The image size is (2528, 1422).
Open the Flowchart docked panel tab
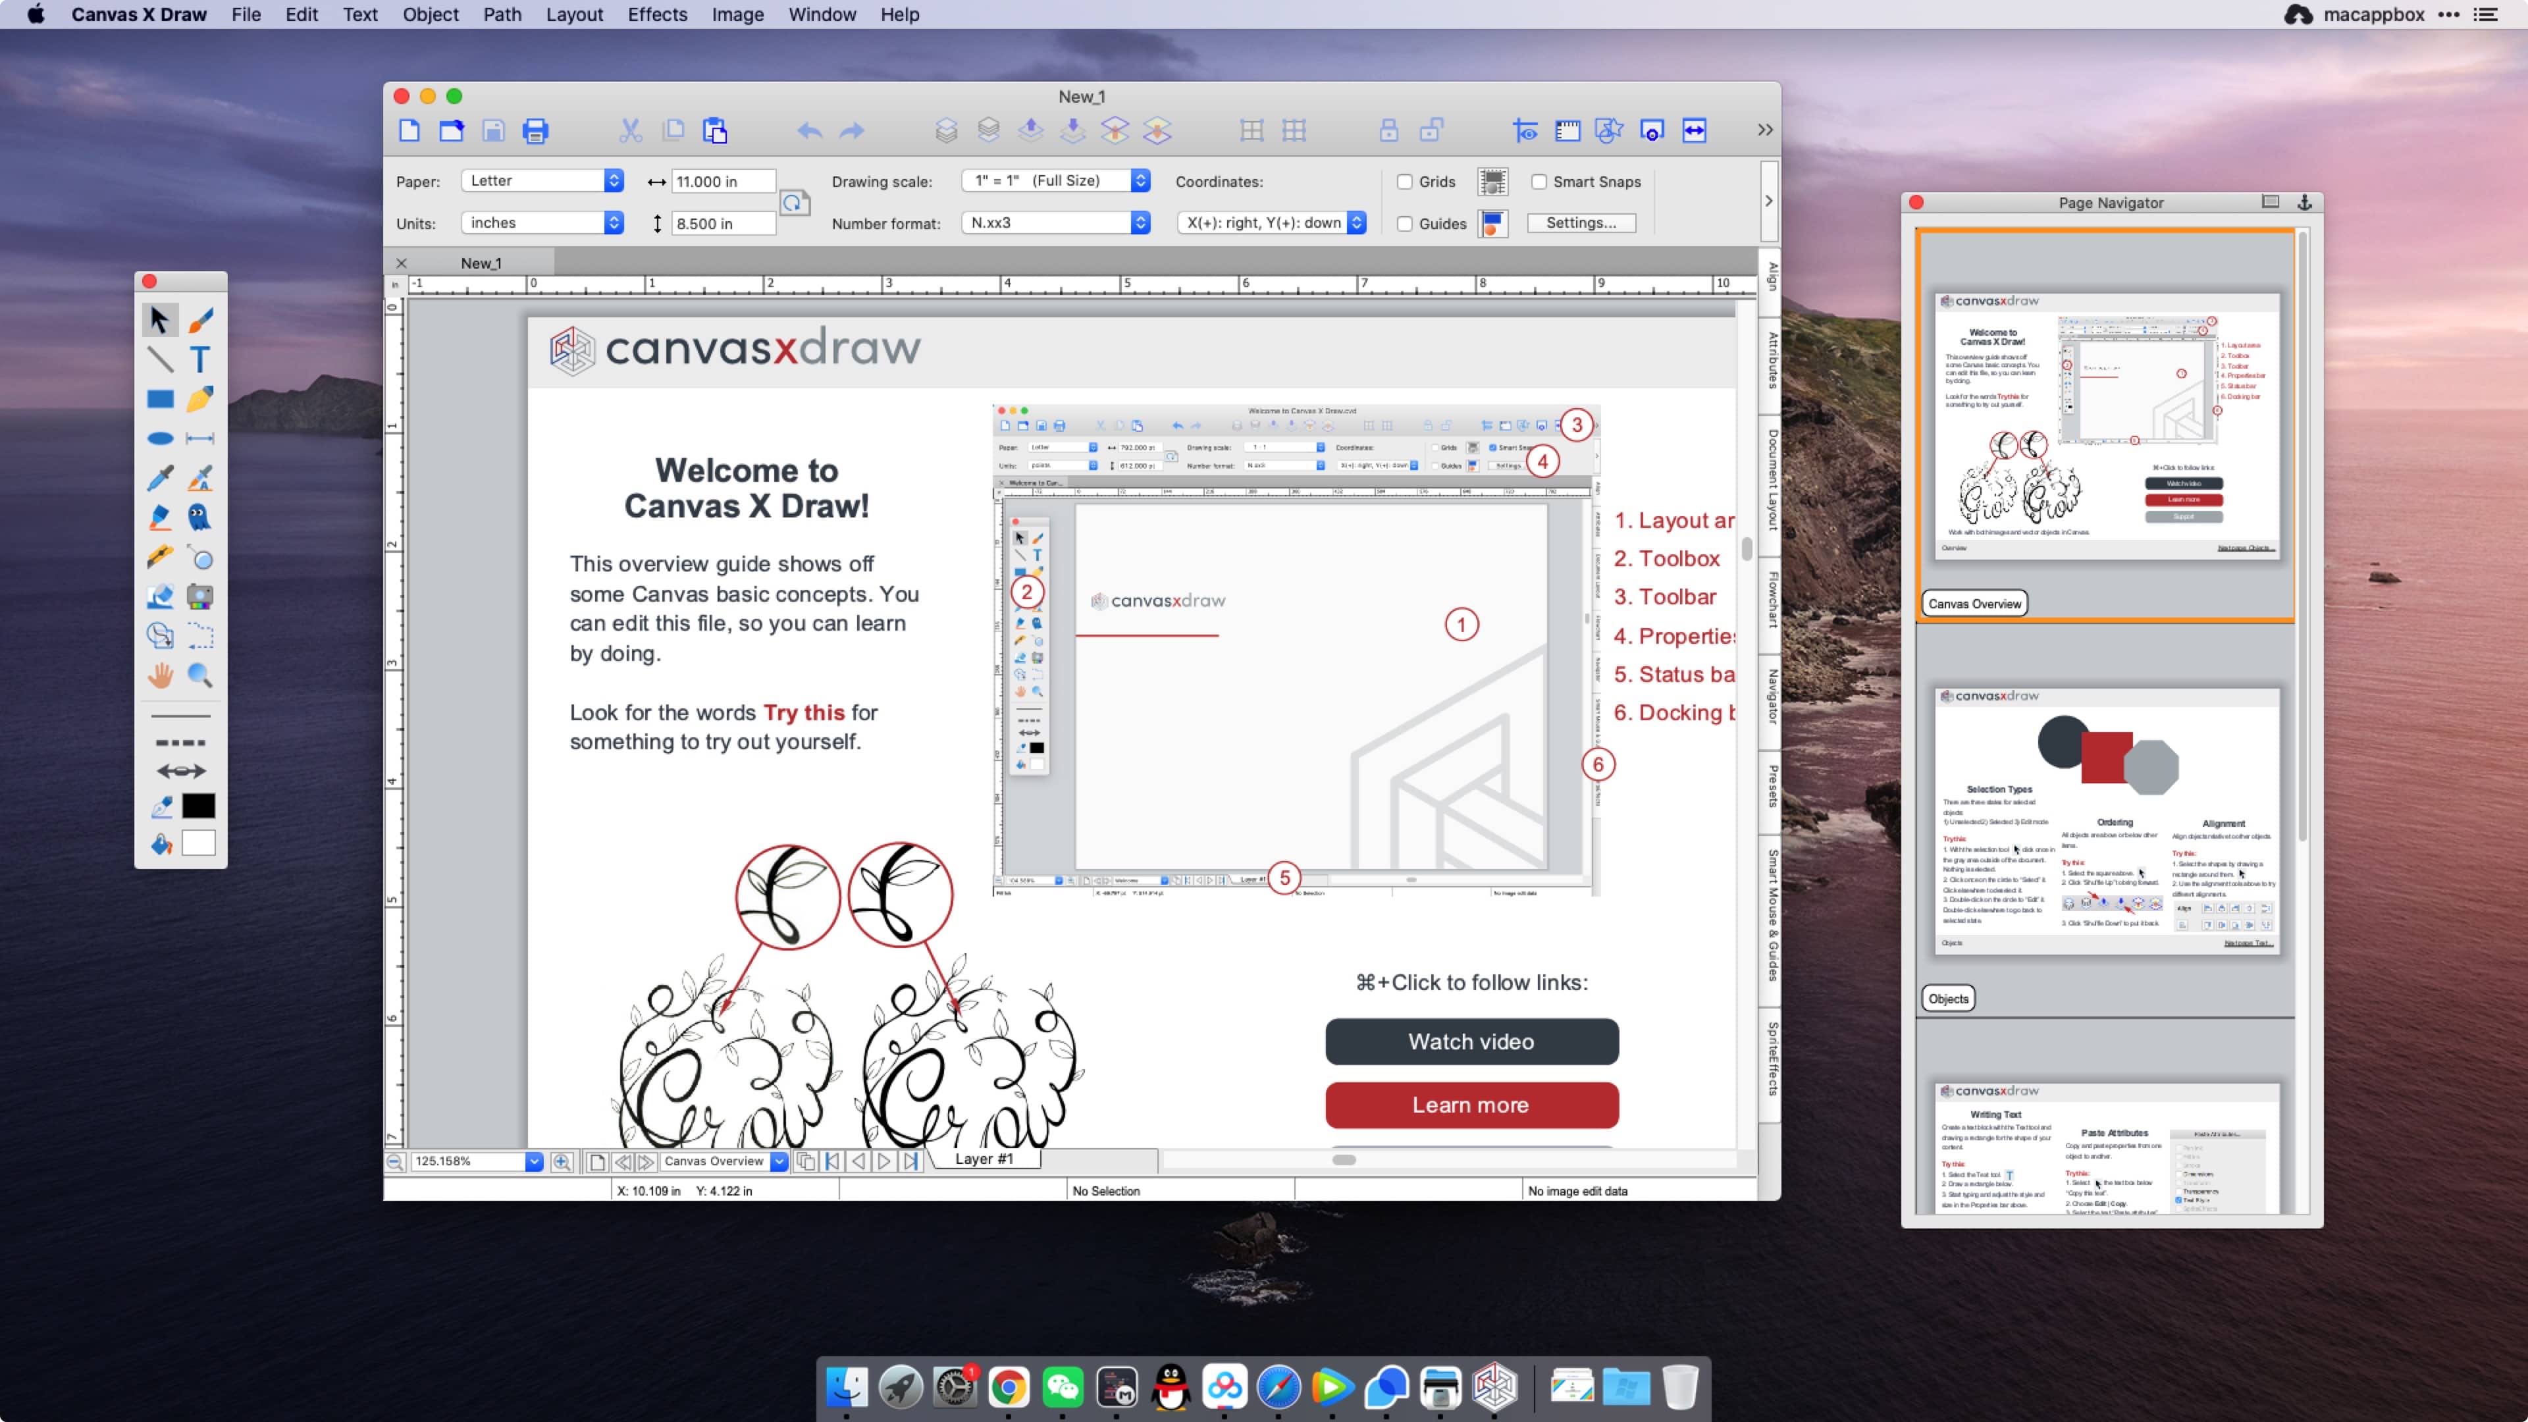pyautogui.click(x=1772, y=600)
